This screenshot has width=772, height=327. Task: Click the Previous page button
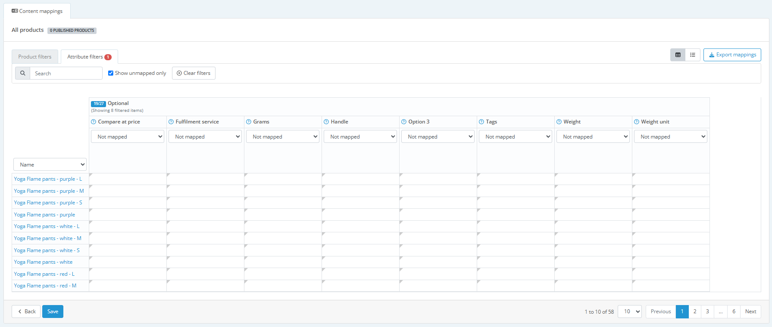coord(661,312)
